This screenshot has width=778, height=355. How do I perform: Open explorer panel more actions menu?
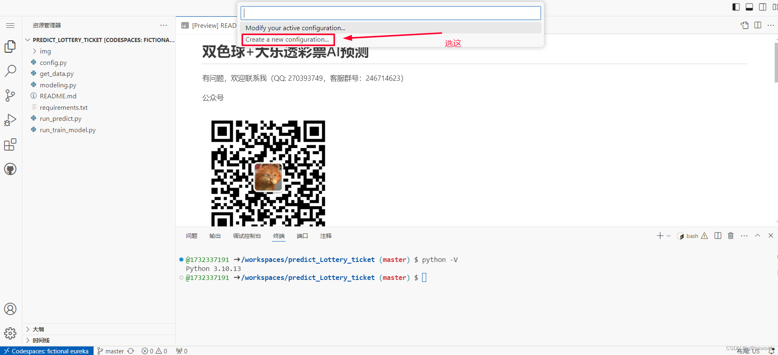click(163, 25)
